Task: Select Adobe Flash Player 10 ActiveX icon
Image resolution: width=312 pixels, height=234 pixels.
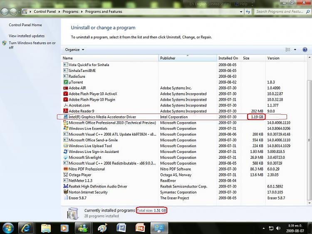Action: (65, 94)
